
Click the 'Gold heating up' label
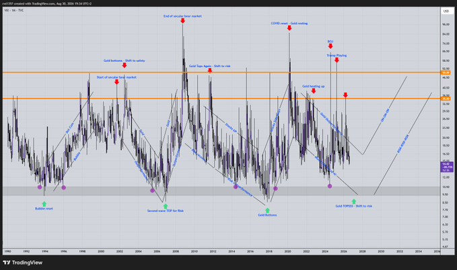(314, 87)
